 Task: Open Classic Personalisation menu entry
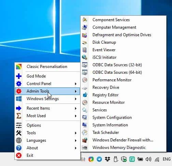click(47, 67)
